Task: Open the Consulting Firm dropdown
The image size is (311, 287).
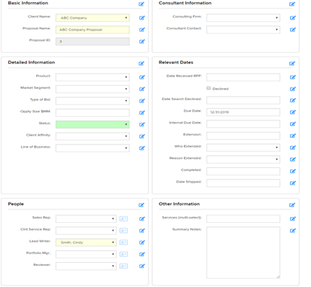Action: (243, 18)
